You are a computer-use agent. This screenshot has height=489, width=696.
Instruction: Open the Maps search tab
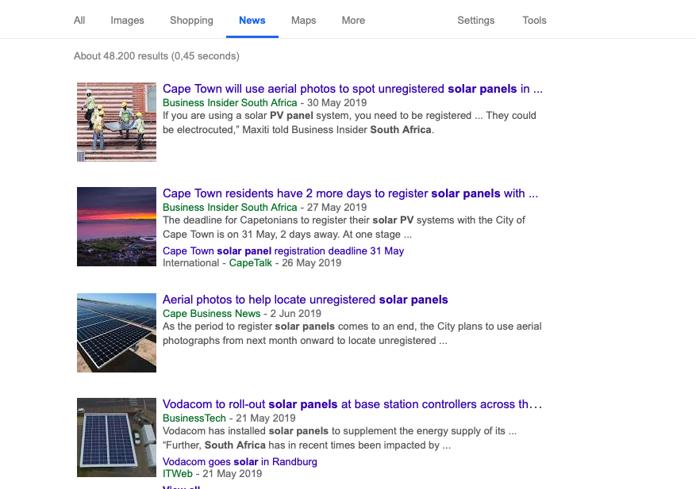coord(304,21)
